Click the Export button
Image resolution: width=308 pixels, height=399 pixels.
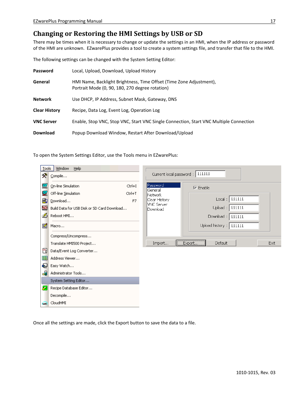point(191,243)
